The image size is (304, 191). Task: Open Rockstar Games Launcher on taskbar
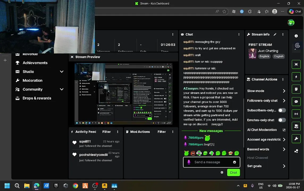104,186
